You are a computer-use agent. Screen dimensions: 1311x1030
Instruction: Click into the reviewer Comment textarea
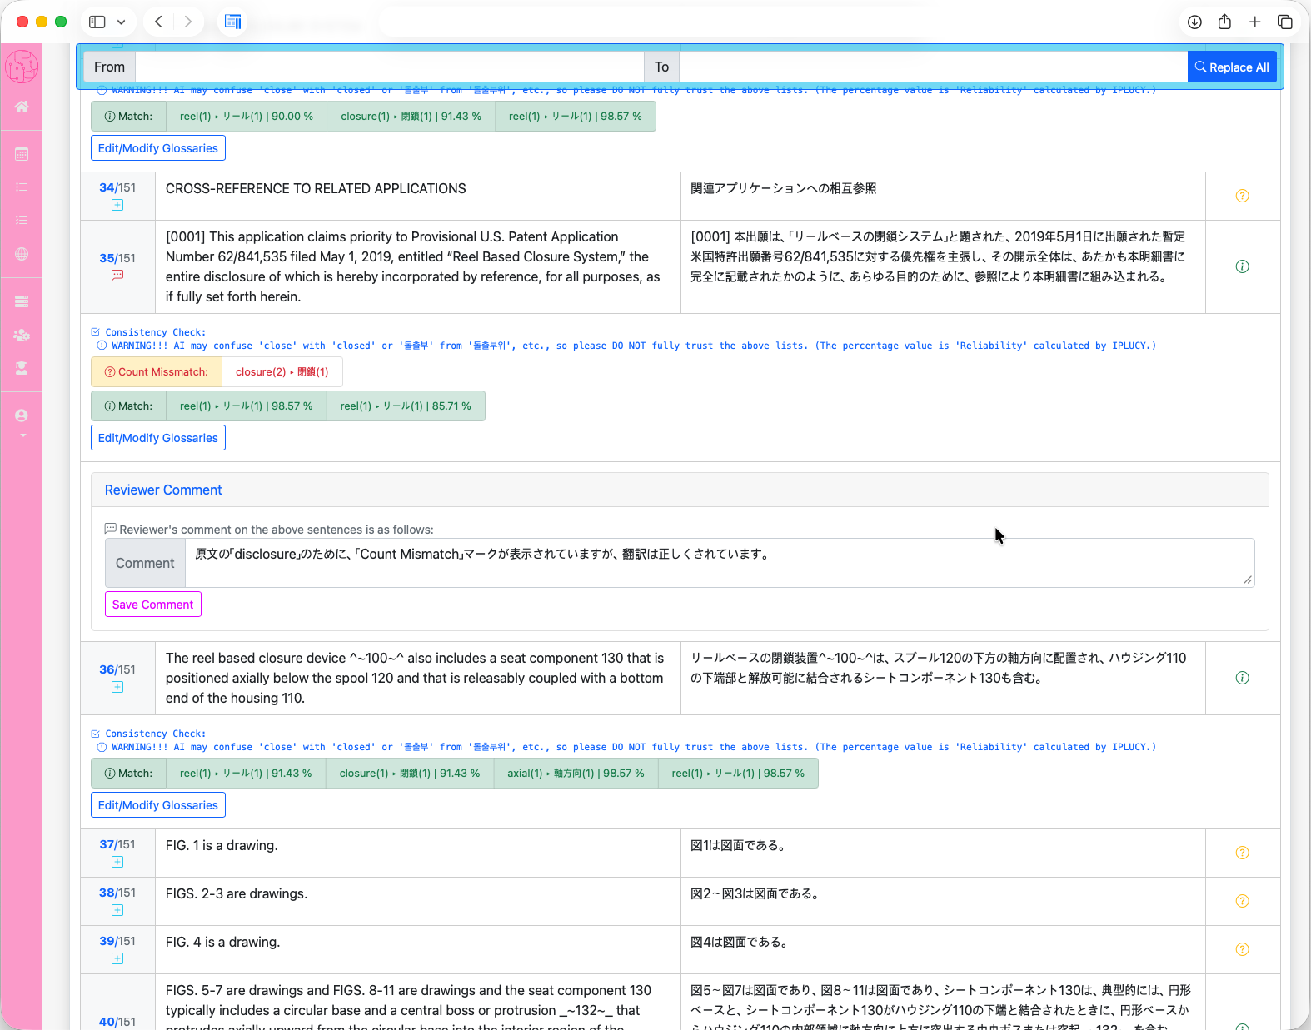coord(720,563)
